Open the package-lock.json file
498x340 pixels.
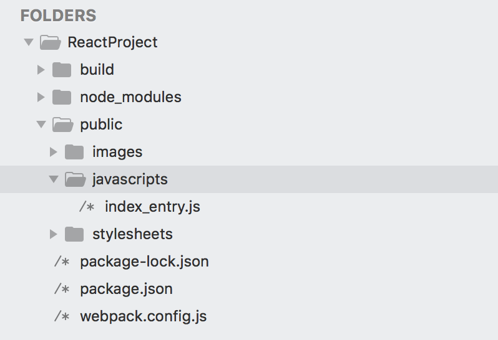[144, 262]
